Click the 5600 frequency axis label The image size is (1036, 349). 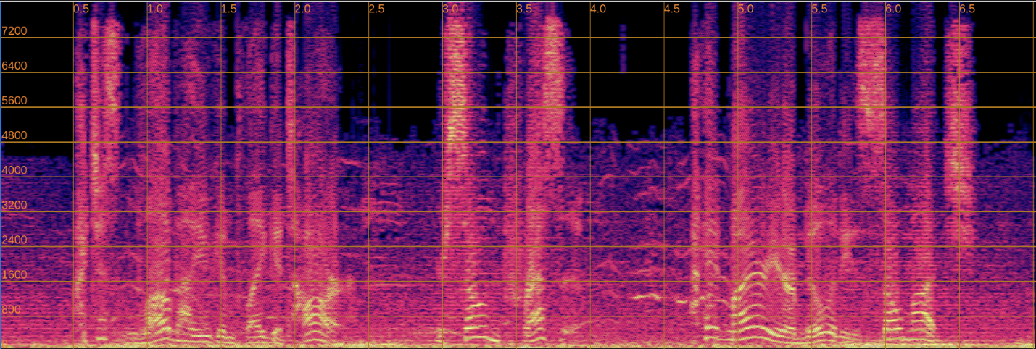coord(14,100)
